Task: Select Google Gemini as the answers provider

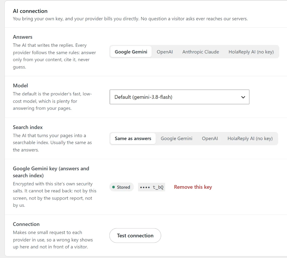Action: point(131,52)
